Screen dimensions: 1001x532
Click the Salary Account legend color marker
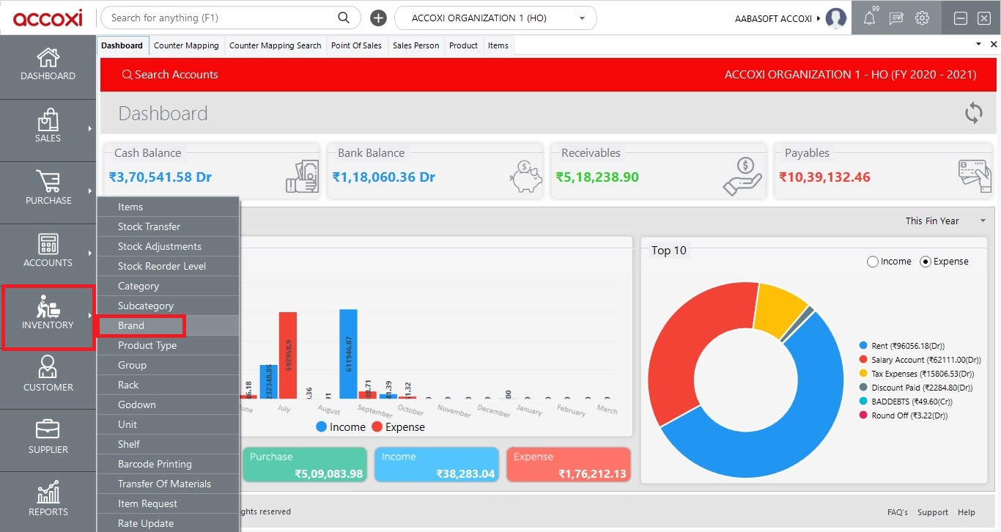point(863,360)
